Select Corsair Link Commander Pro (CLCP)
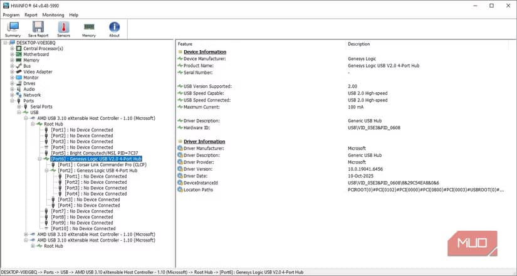The image size is (517, 276). point(102,165)
